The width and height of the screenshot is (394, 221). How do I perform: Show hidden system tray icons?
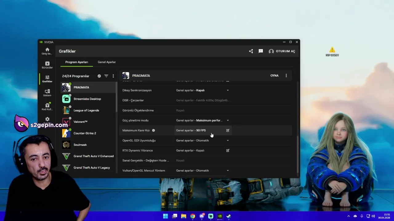coord(348,216)
